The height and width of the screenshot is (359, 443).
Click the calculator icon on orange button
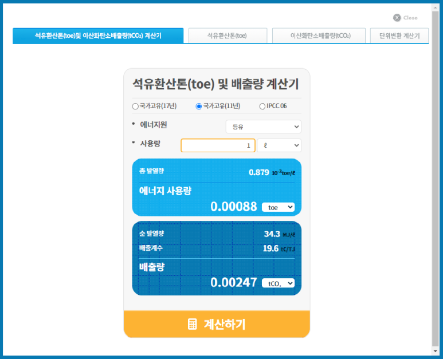[193, 324]
